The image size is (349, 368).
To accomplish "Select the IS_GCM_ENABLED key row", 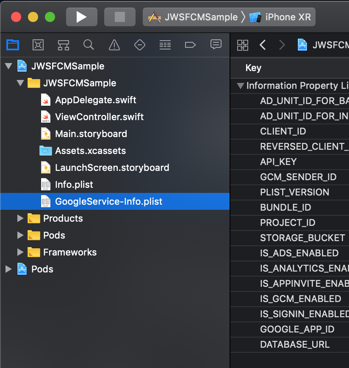I will 290,299.
